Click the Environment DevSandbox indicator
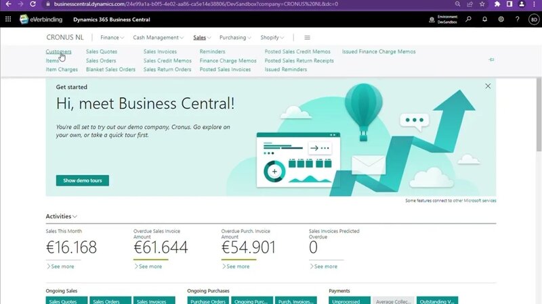This screenshot has width=542, height=304. tap(443, 20)
